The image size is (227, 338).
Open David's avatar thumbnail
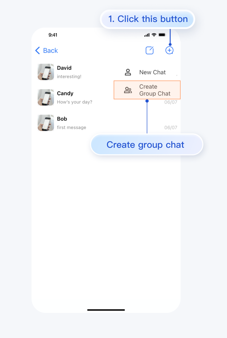46,72
